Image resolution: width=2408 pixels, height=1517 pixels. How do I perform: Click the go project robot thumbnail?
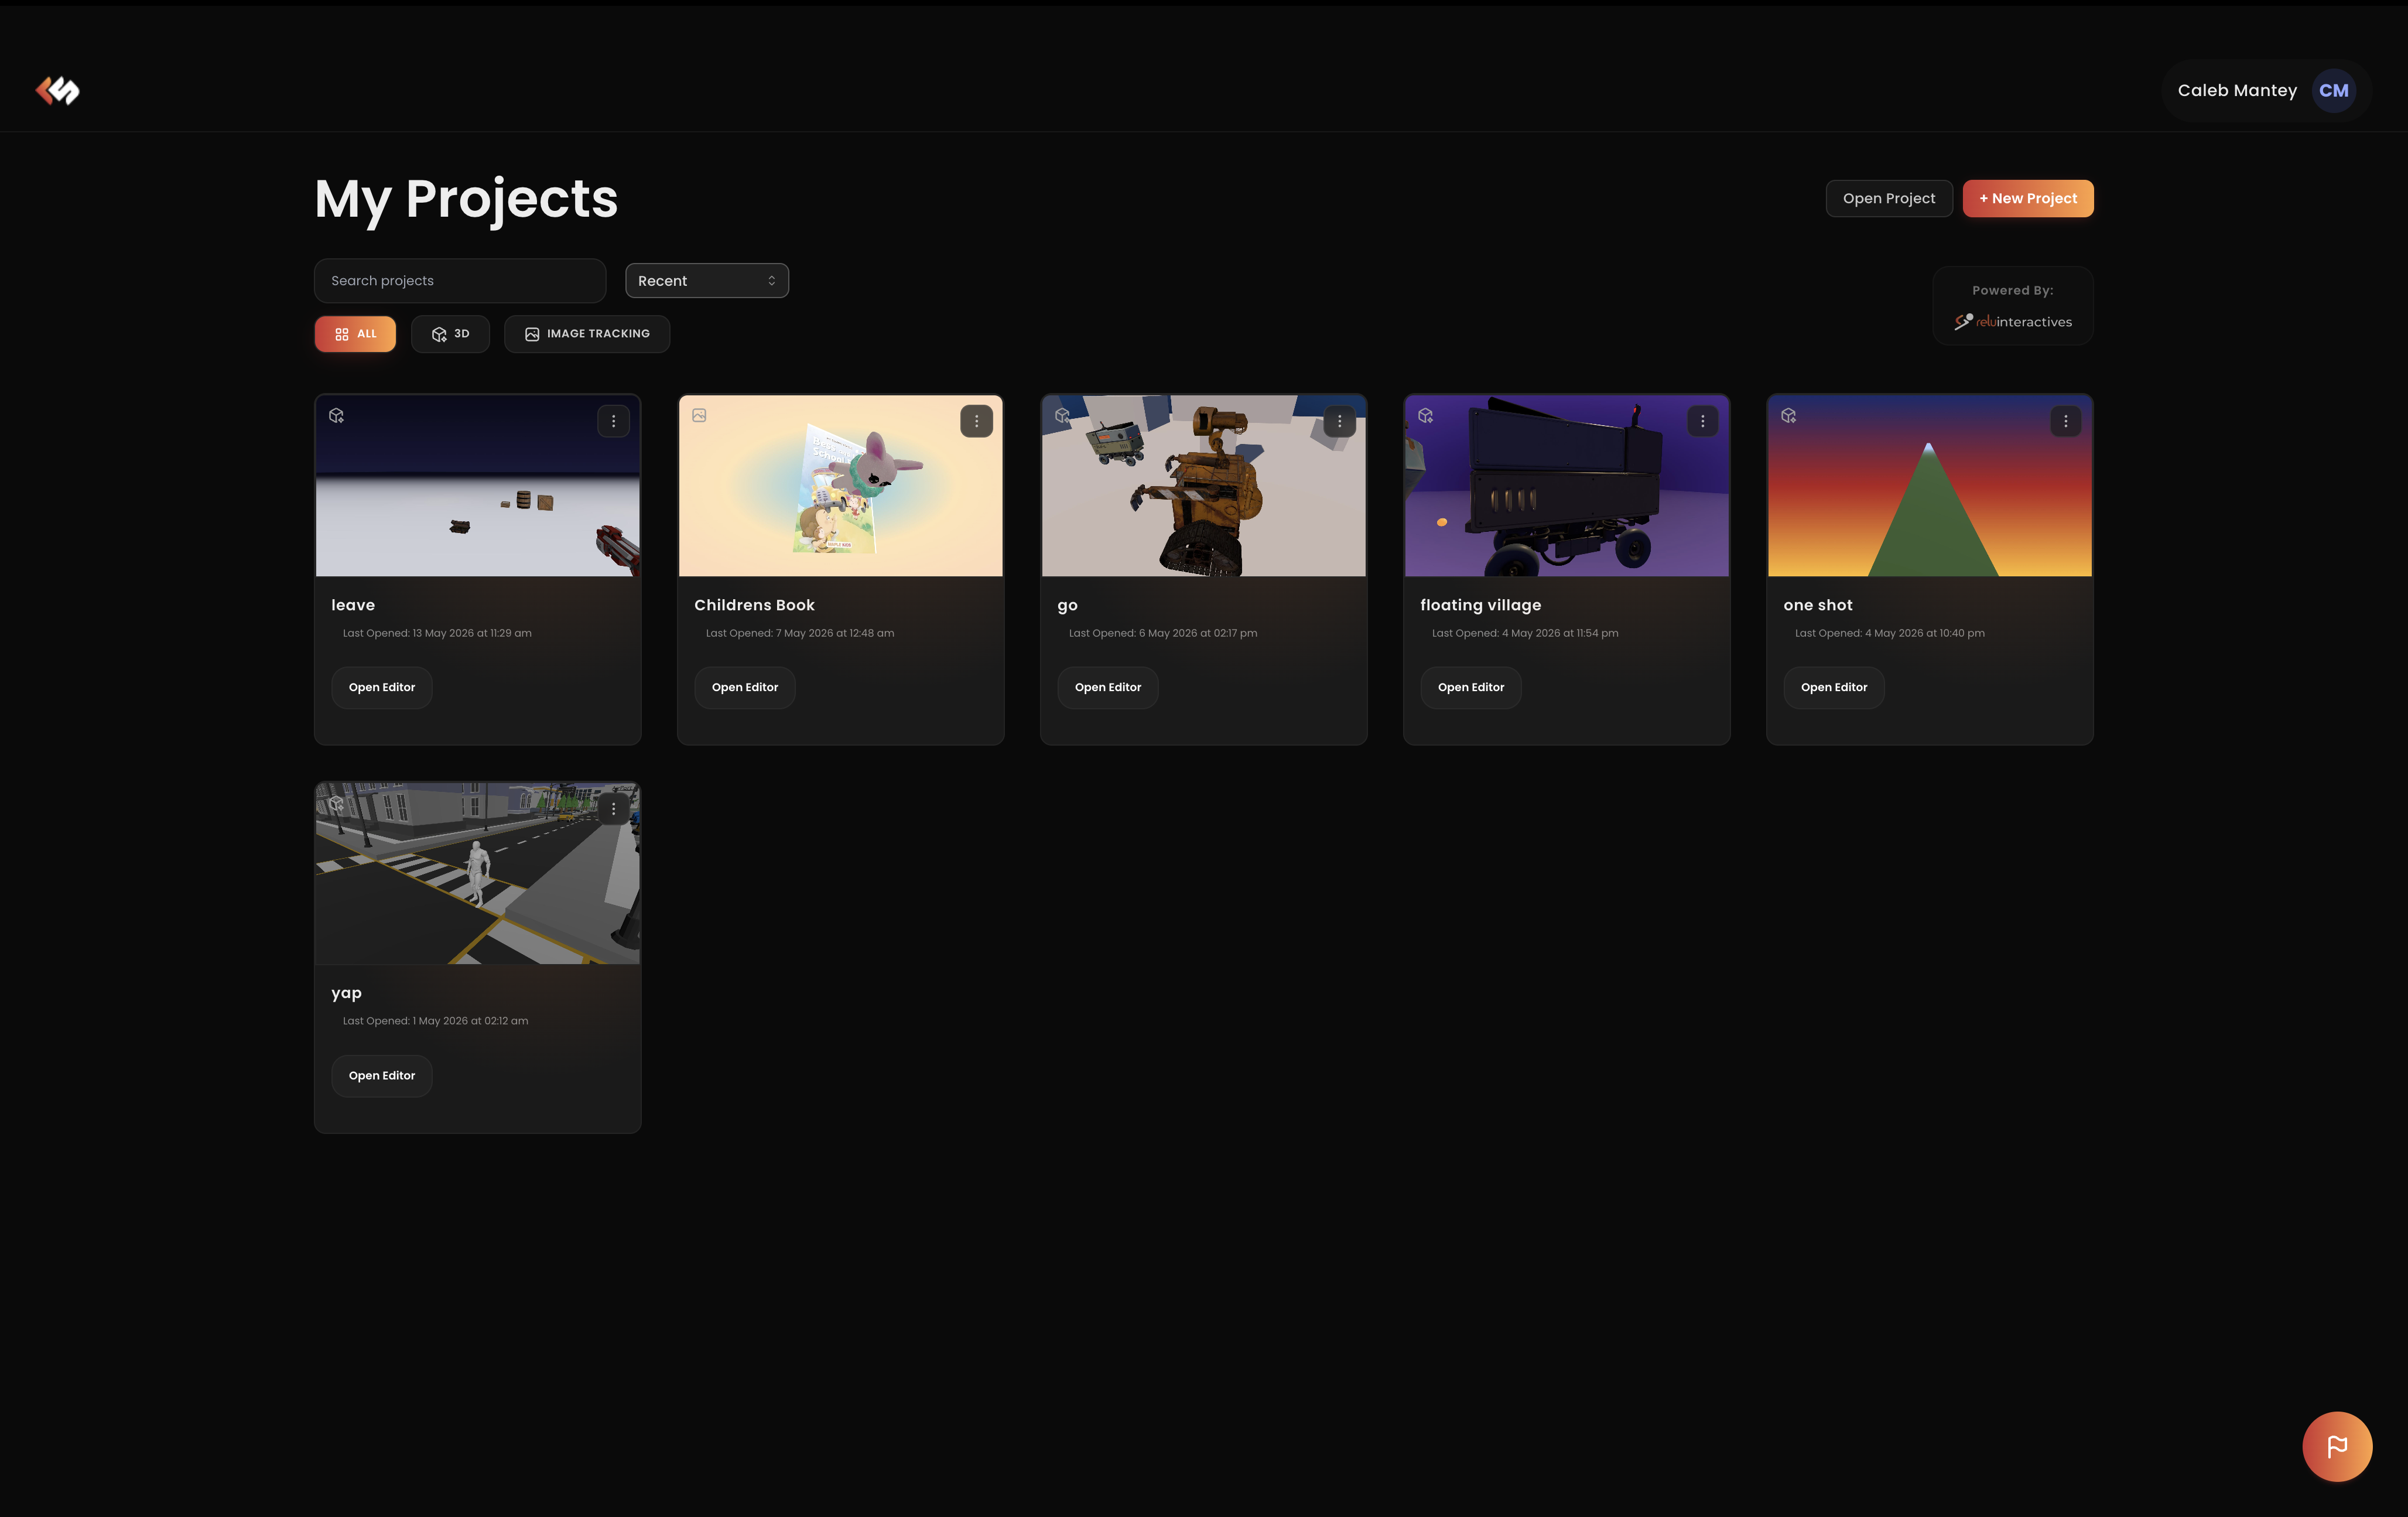(x=1203, y=486)
